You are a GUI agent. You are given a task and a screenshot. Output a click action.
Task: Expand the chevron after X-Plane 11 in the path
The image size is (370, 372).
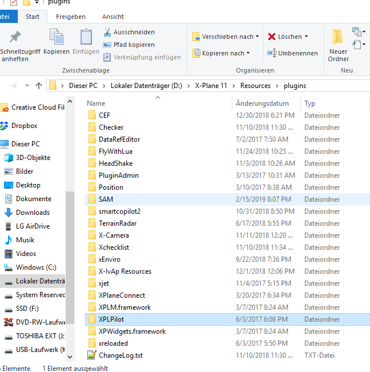click(x=234, y=86)
